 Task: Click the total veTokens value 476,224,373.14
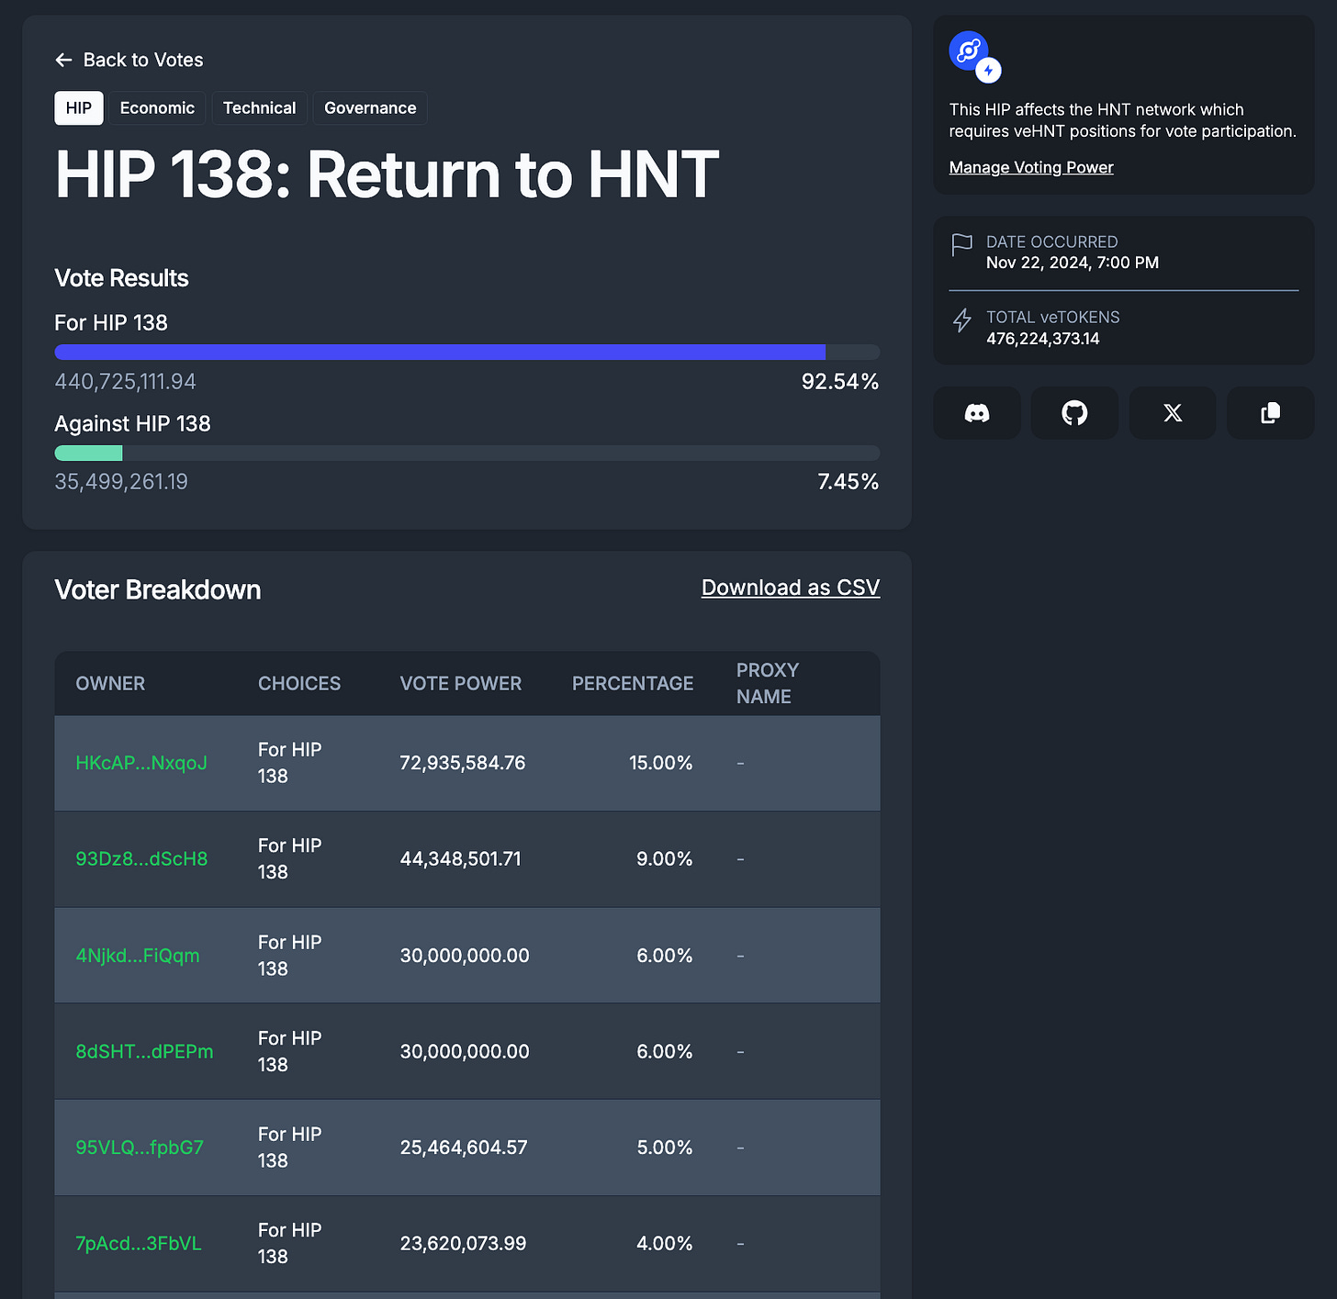coord(1043,339)
